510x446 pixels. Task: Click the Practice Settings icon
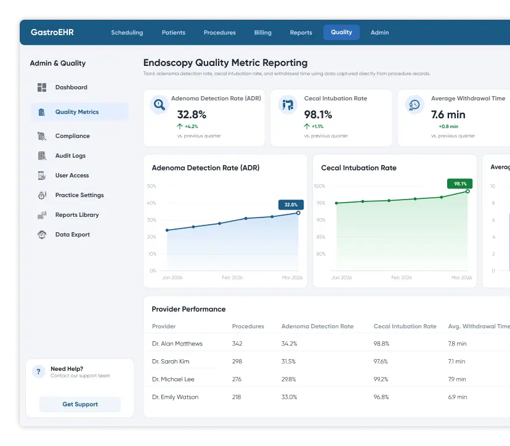click(x=42, y=195)
